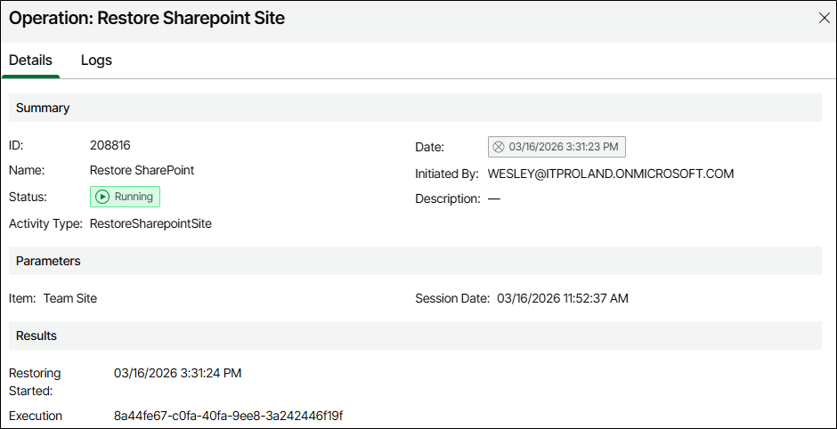Image resolution: width=837 pixels, height=429 pixels.
Task: Click the Running status badge
Action: tap(125, 197)
